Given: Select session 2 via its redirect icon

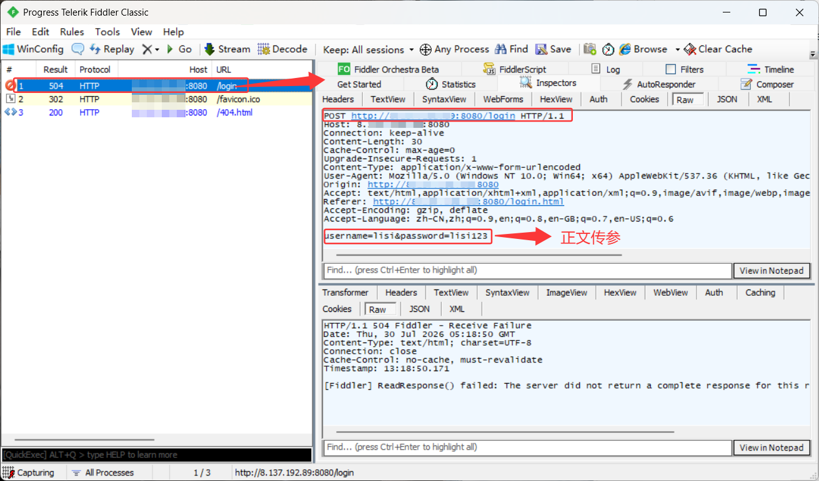Looking at the screenshot, I should [x=10, y=99].
